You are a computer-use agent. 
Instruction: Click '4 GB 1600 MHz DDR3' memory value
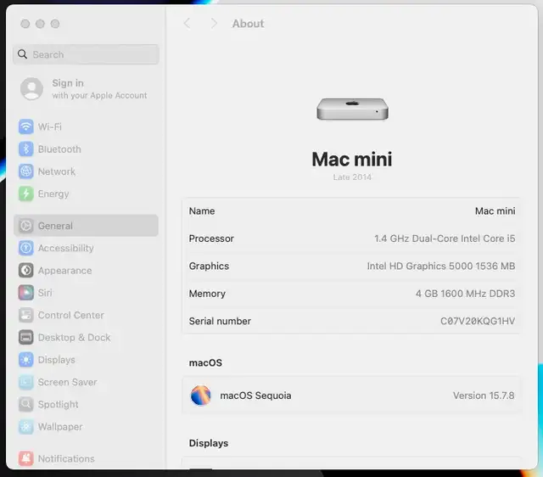click(x=465, y=294)
